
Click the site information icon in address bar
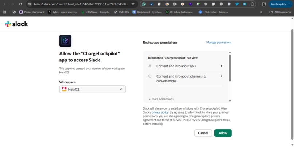pos(30,4)
